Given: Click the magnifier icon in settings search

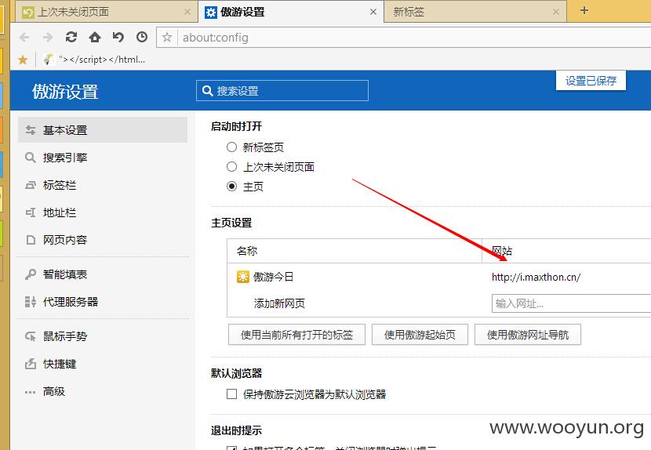Looking at the screenshot, I should click(x=208, y=90).
